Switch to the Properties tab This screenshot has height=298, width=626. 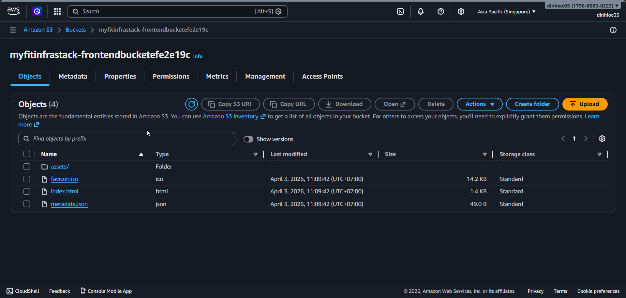[x=120, y=76]
